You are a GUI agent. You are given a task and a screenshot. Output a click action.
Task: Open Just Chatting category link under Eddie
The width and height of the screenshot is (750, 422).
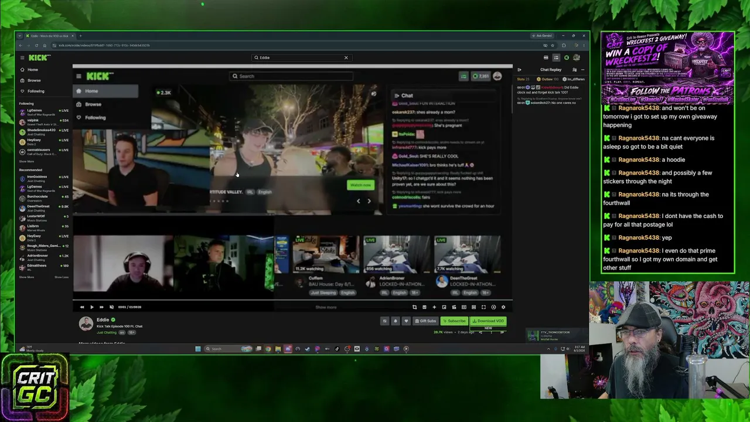tap(107, 332)
